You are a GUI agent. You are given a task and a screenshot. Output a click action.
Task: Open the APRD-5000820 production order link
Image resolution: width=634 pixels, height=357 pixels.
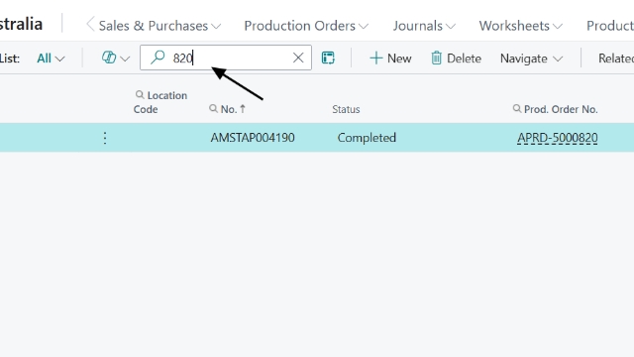557,138
